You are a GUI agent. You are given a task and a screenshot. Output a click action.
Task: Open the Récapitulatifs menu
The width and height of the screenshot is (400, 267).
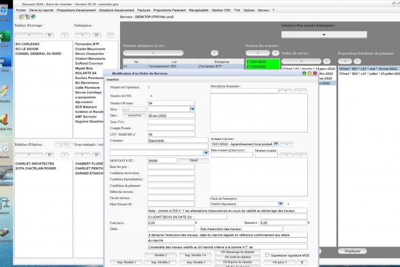point(199,10)
